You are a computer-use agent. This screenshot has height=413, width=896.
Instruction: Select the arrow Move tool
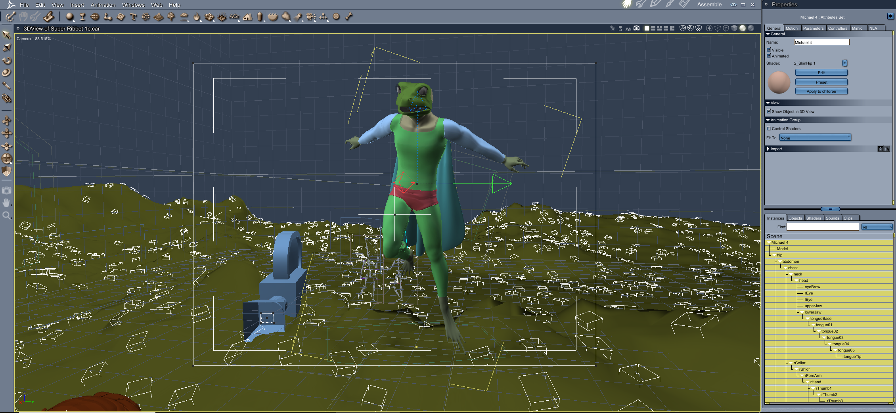point(6,35)
